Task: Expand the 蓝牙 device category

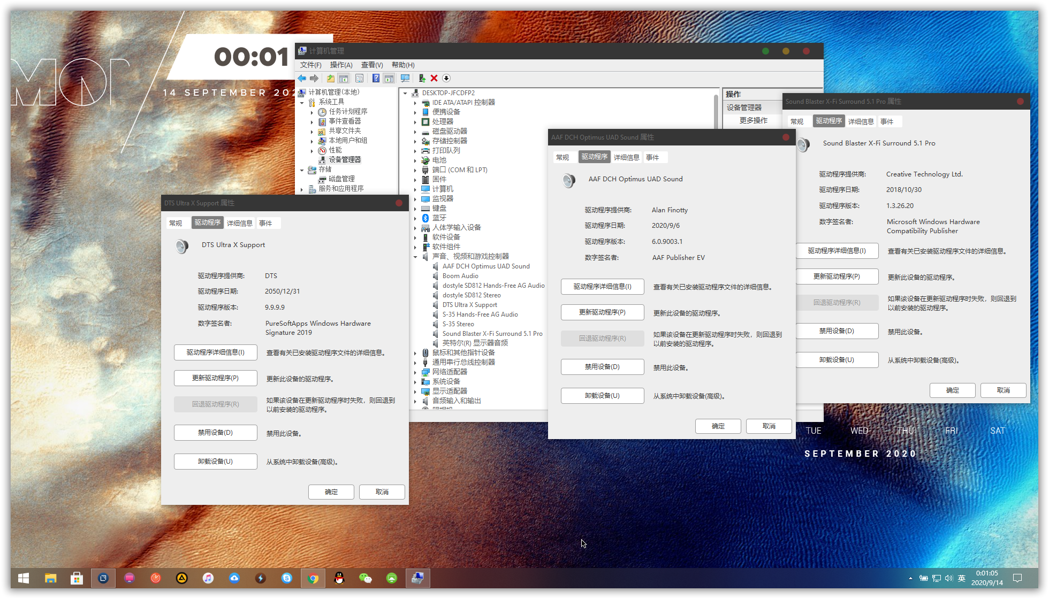Action: pyautogui.click(x=415, y=218)
